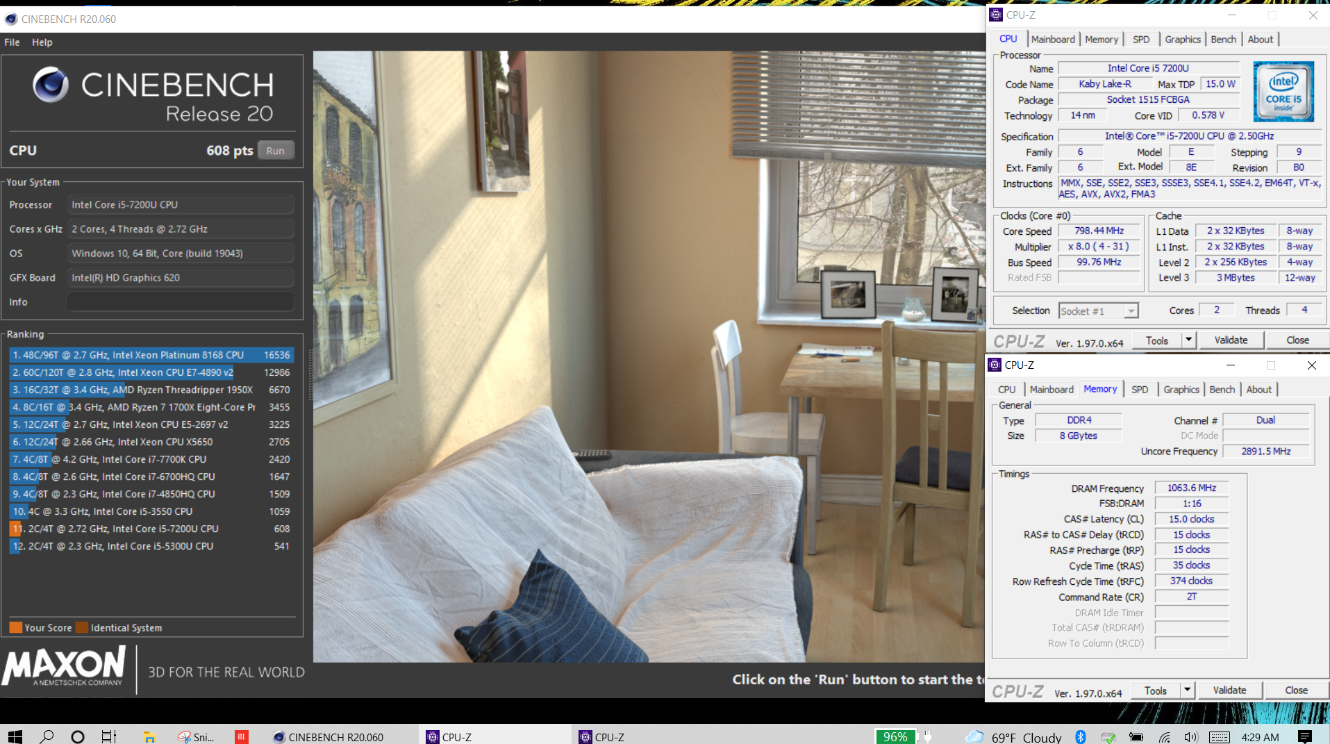Image resolution: width=1330 pixels, height=744 pixels.
Task: Click upper CPU-Z title bar app icon
Action: point(996,15)
